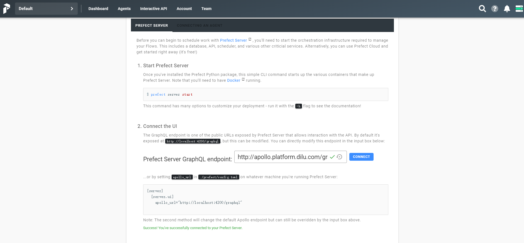Viewport: 524px width, 243px height.
Task: Open the Interactive API page
Action: coord(153,9)
